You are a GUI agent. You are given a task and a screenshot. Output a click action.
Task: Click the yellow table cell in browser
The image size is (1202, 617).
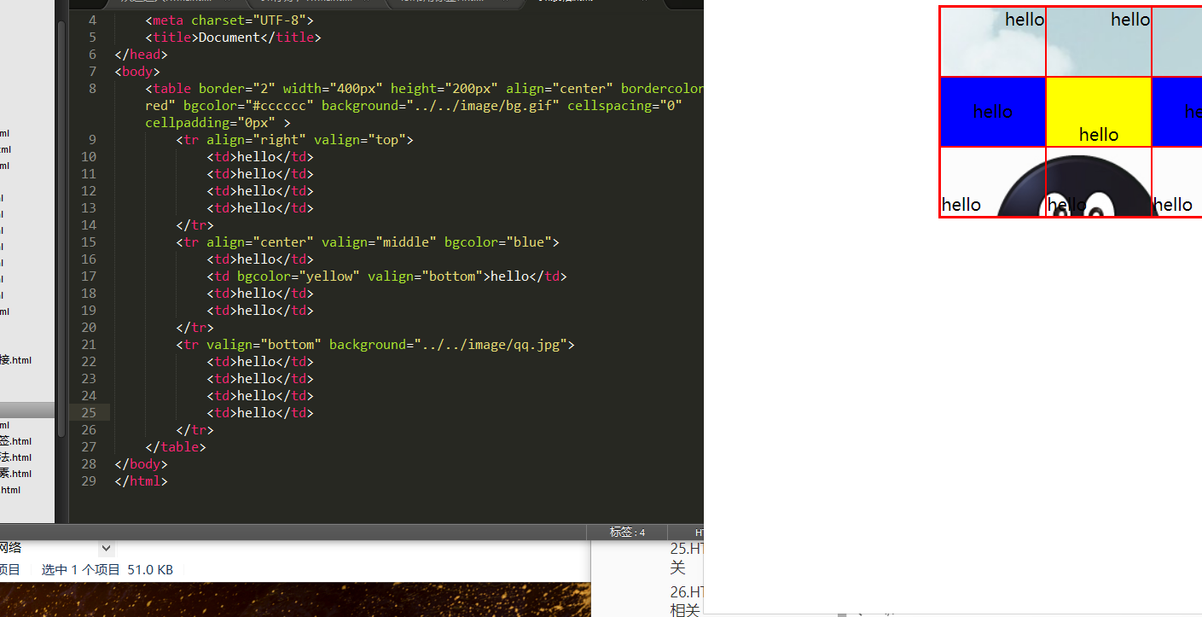[x=1098, y=112]
